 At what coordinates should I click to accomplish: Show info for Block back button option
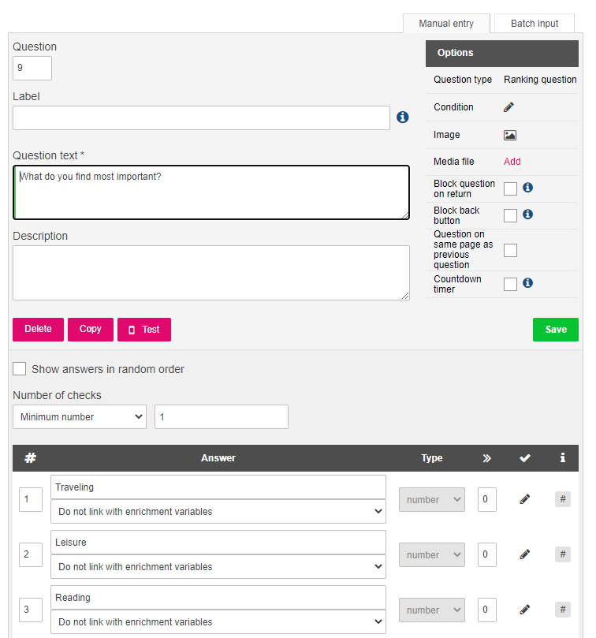[x=527, y=214]
